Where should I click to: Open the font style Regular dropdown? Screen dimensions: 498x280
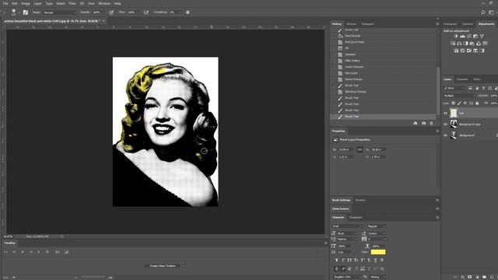click(x=377, y=226)
